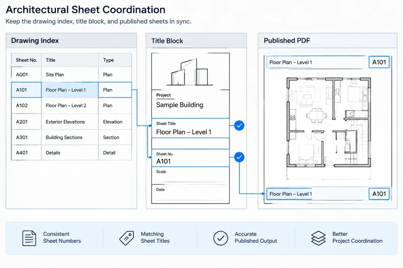Click the blue check beside Sheet No.
Viewport: 403px width, 268px height.
pos(239,157)
